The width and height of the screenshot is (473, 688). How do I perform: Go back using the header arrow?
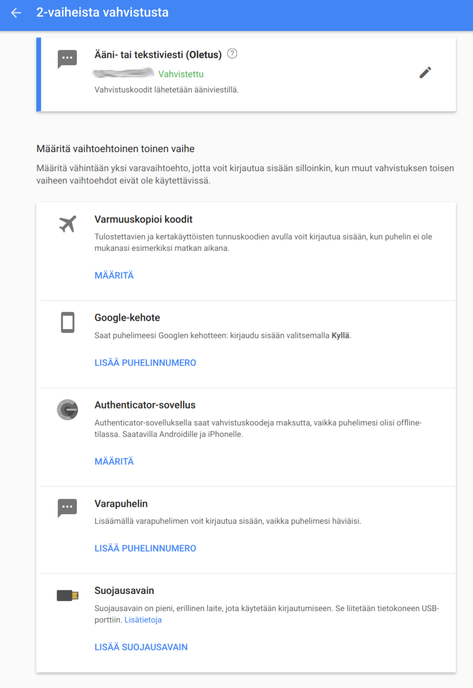click(16, 13)
